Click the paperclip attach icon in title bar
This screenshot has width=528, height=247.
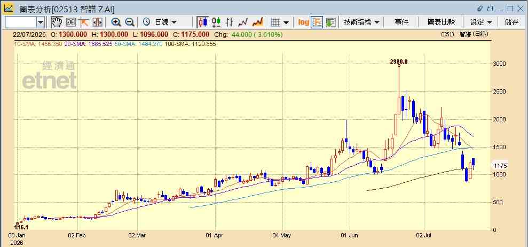pos(480,9)
